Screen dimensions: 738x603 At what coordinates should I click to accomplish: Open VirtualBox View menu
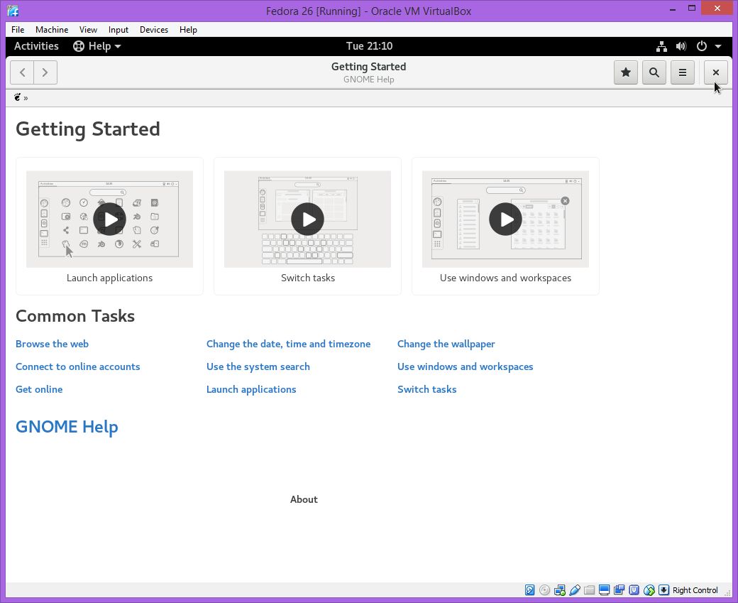(88, 30)
